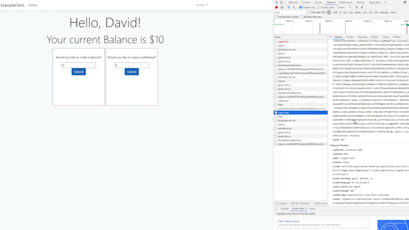
Task: Enable Disable cache checkbox
Action: point(318,7)
